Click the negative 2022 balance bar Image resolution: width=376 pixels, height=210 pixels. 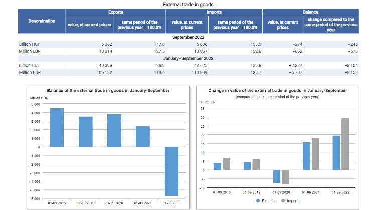(171, 171)
